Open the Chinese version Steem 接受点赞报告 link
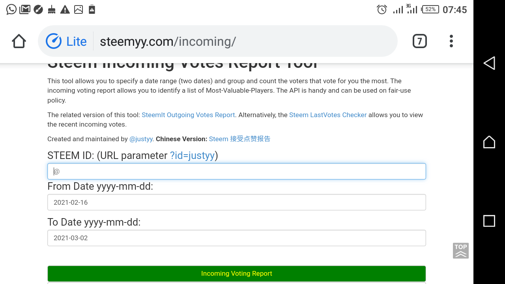This screenshot has width=505, height=284. click(x=239, y=139)
